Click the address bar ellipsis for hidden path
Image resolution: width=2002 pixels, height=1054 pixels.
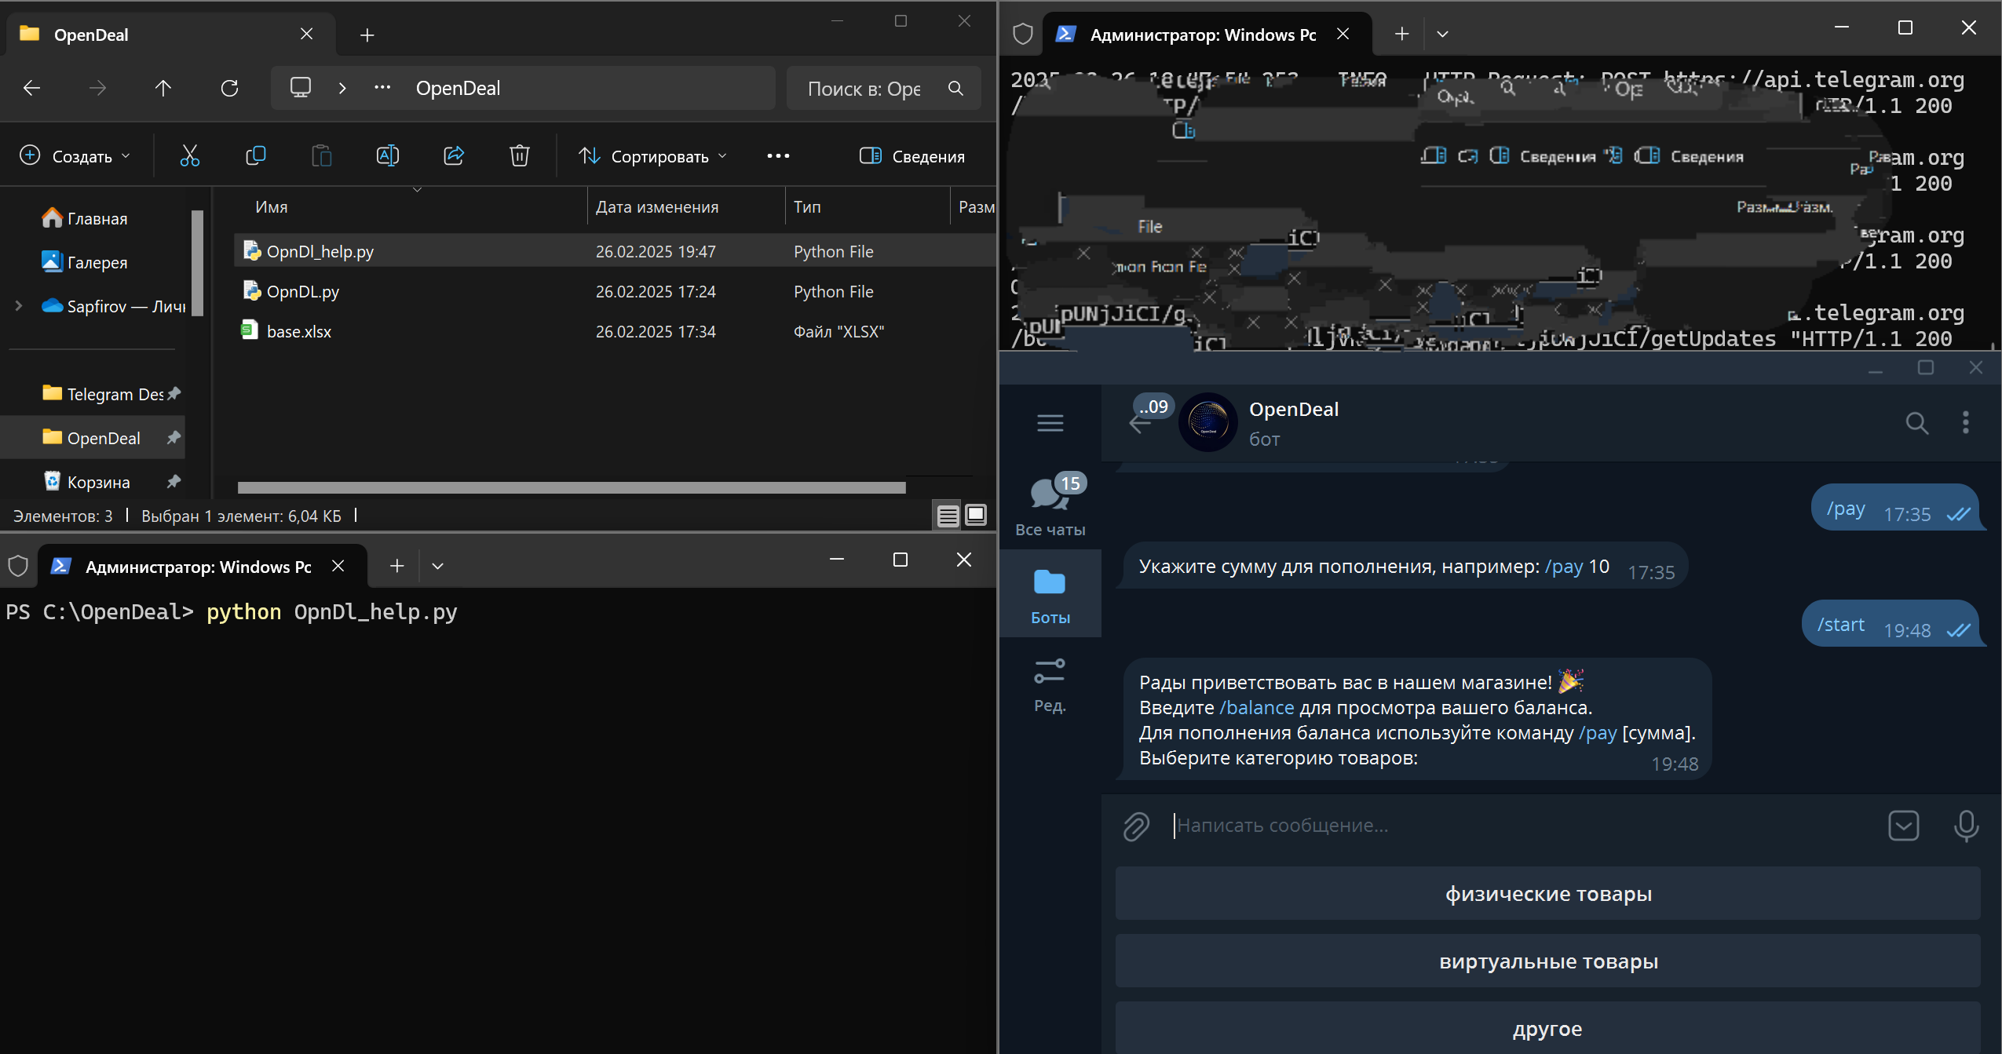[x=382, y=88]
